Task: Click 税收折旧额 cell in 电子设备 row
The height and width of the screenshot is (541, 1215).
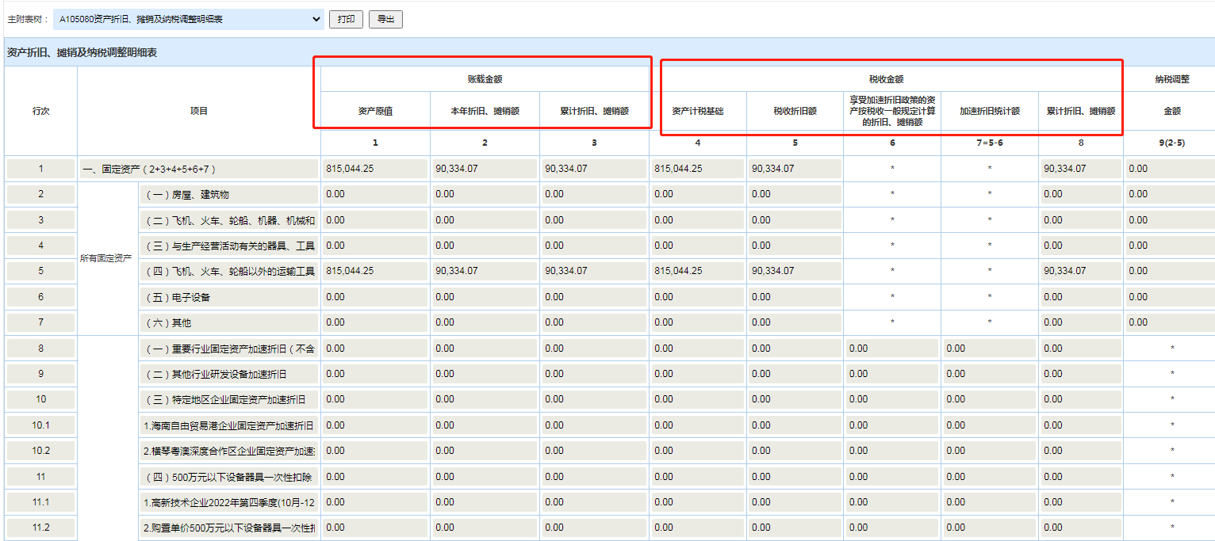Action: click(x=794, y=297)
